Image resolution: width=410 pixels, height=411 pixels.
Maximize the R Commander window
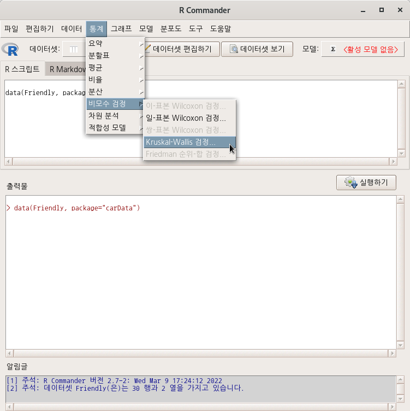[x=382, y=10]
